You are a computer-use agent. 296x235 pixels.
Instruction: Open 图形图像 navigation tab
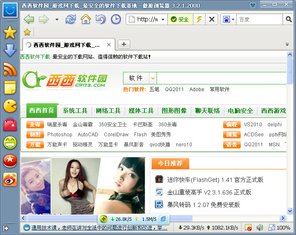click(x=174, y=110)
